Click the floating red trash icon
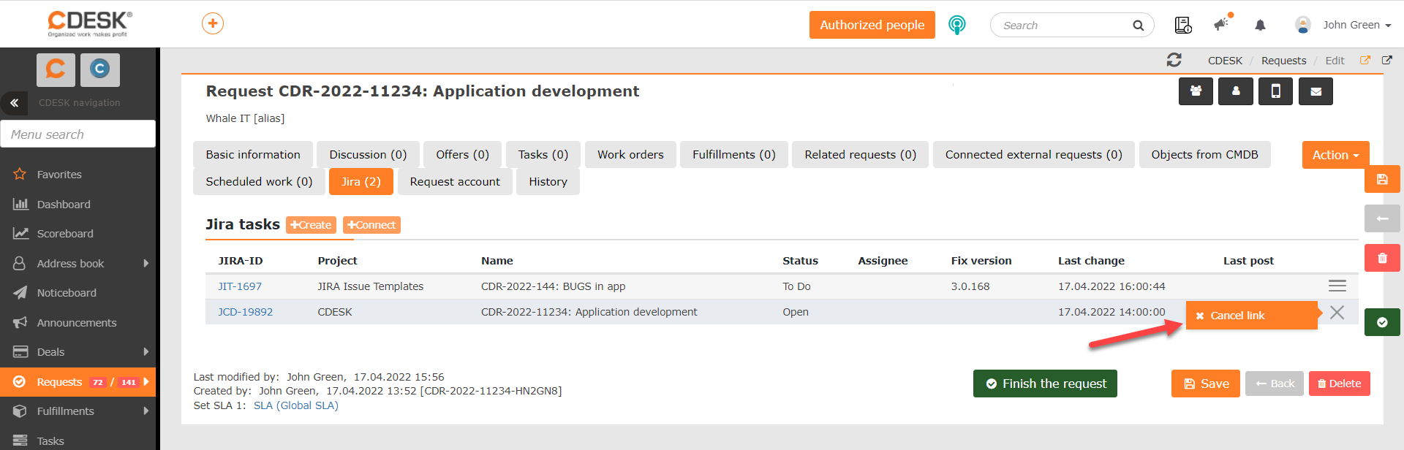Viewport: 1404px width, 450px height. click(1382, 258)
